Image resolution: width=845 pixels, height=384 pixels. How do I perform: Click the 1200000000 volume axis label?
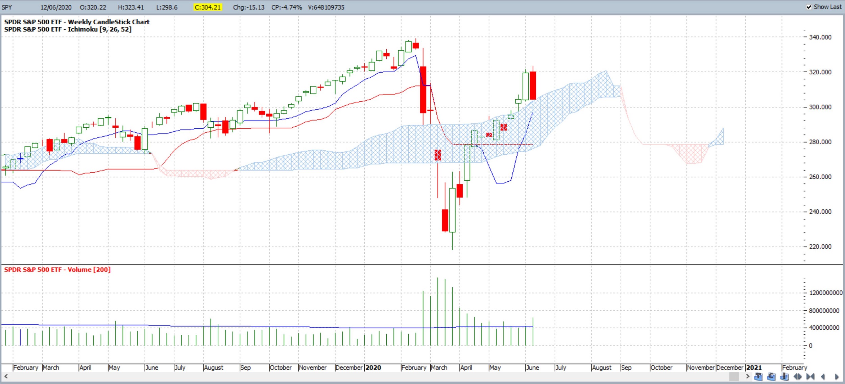coord(826,293)
